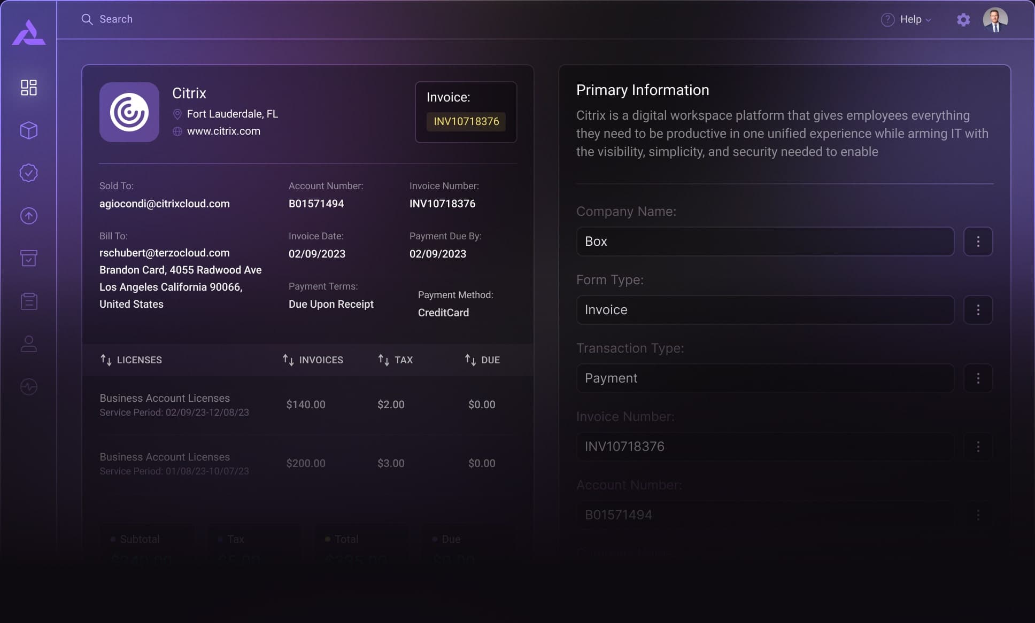Open the dashboard grid icon in sidebar
Viewport: 1035px width, 623px height.
pos(29,88)
